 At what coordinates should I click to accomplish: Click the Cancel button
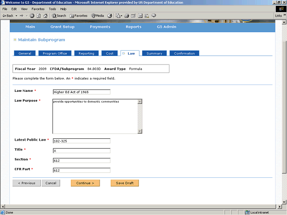point(51,183)
